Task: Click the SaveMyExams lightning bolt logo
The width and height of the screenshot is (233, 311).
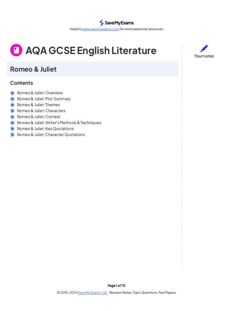Action: pos(102,23)
